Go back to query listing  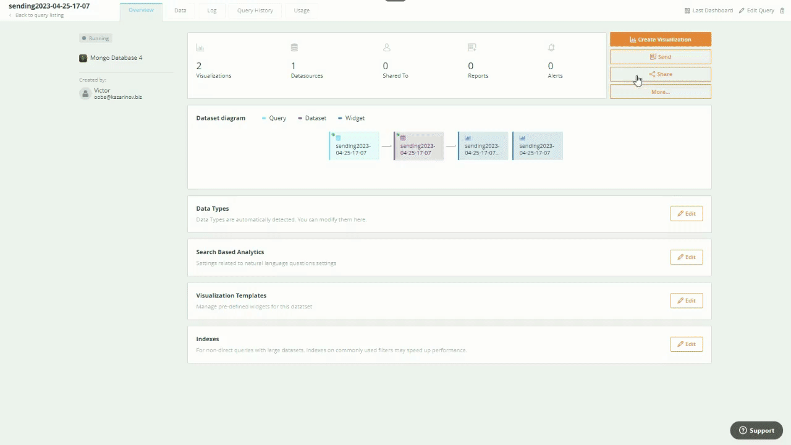pos(39,15)
